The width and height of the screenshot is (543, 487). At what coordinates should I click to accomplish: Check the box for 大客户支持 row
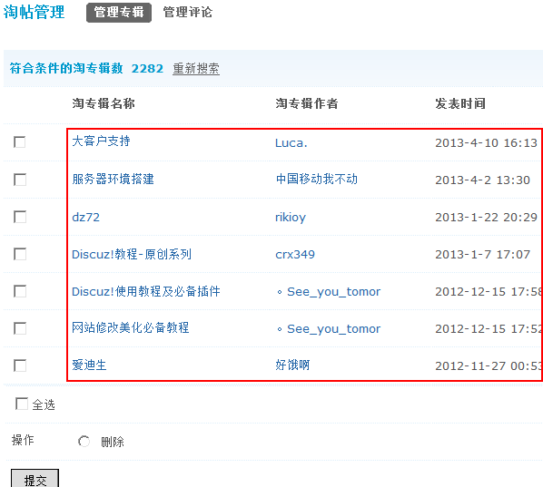(20, 141)
